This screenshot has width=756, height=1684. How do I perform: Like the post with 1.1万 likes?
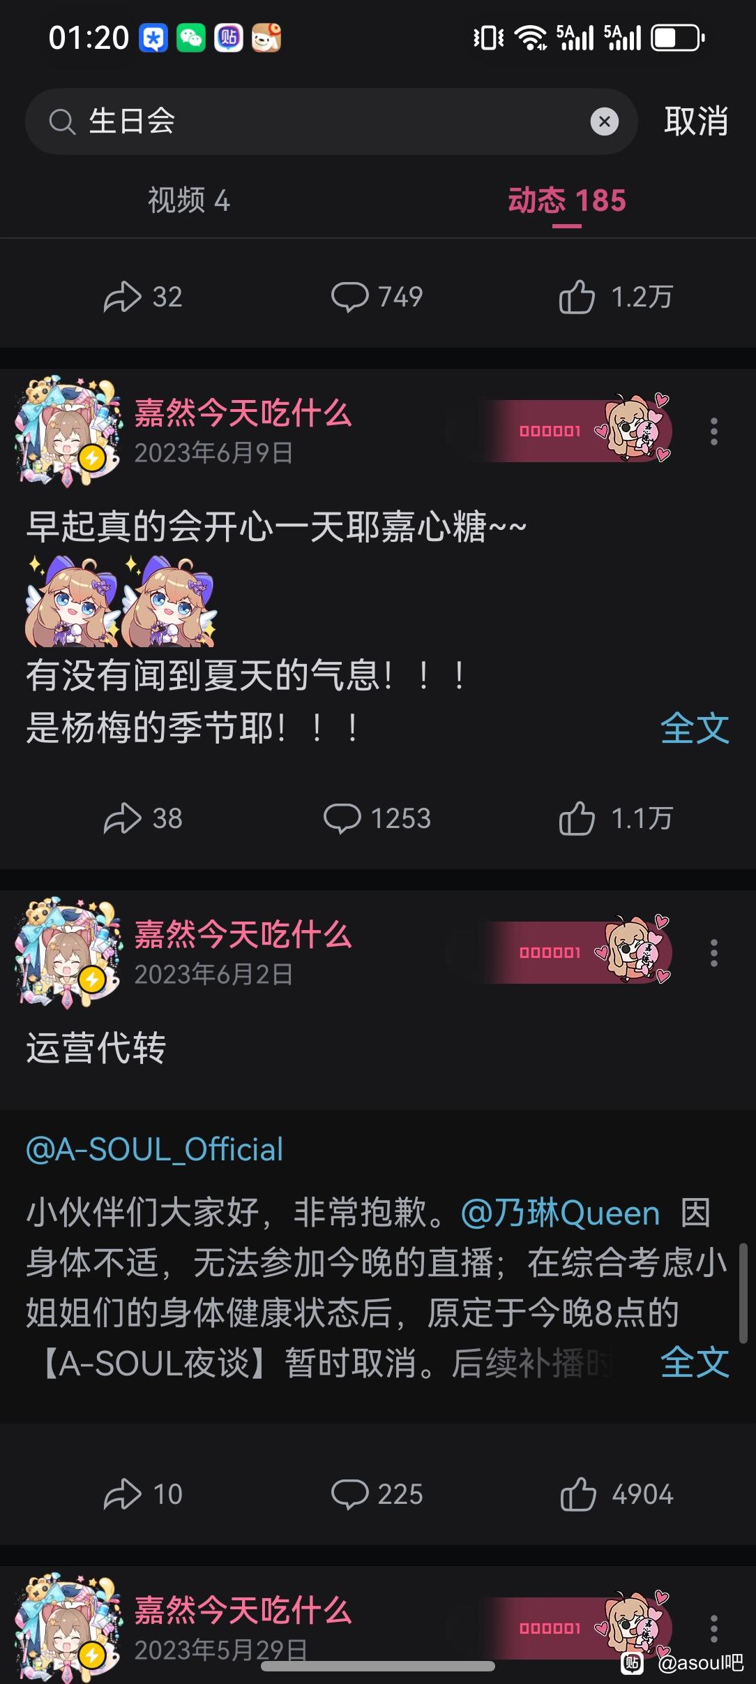click(x=615, y=818)
